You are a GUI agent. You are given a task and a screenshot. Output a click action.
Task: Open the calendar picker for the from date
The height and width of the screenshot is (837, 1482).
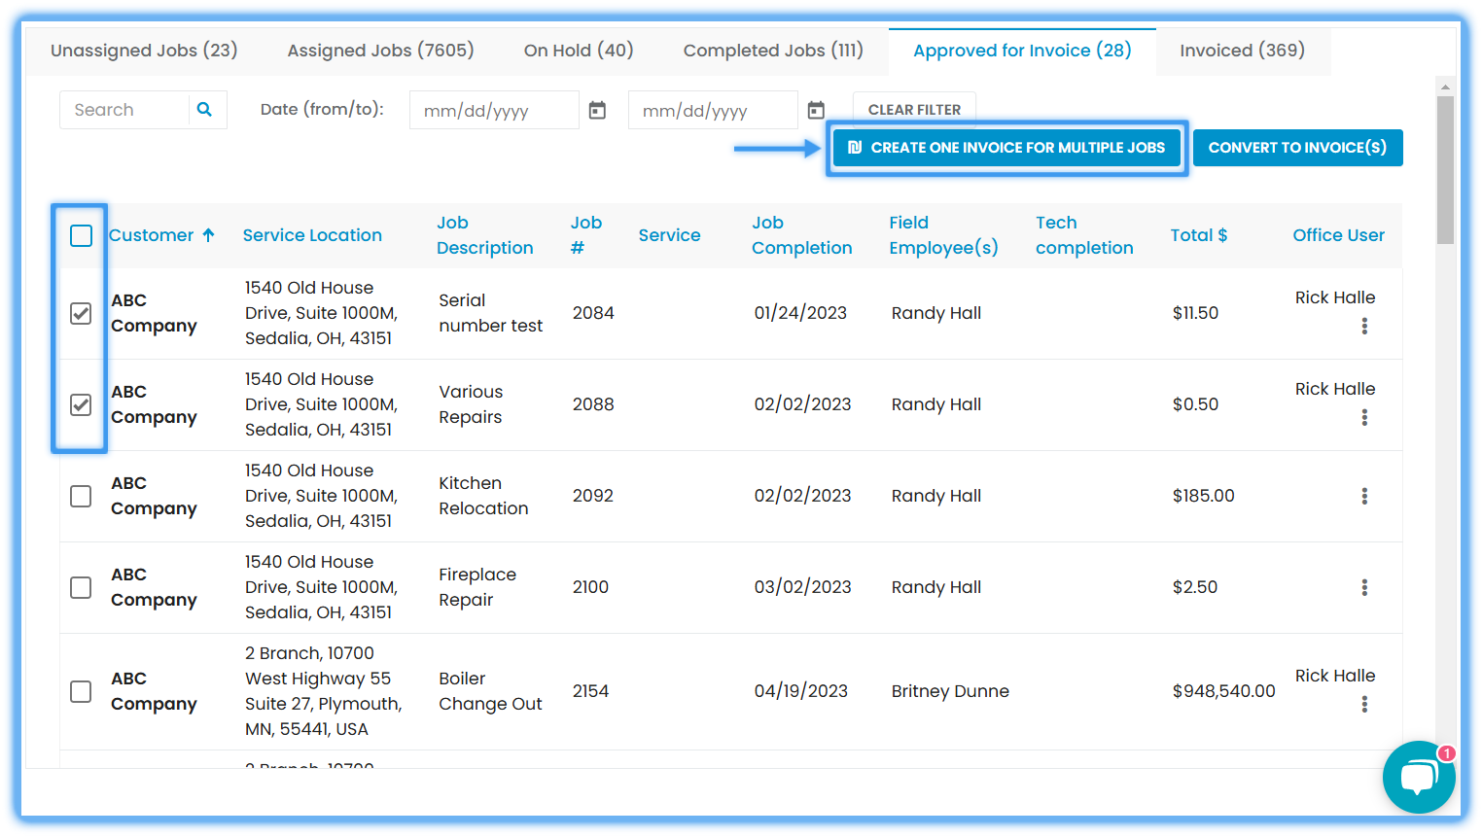tap(597, 110)
